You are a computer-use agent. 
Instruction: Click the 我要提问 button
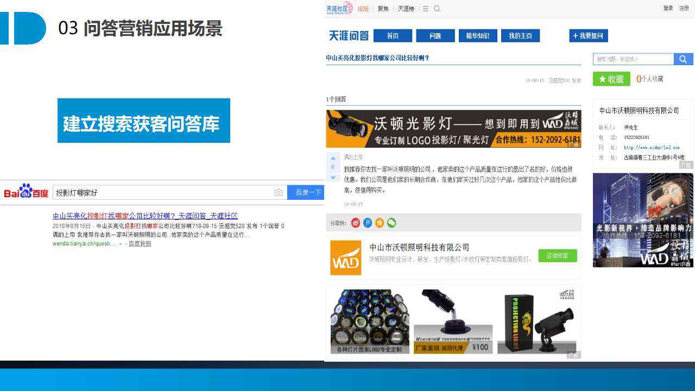(589, 36)
